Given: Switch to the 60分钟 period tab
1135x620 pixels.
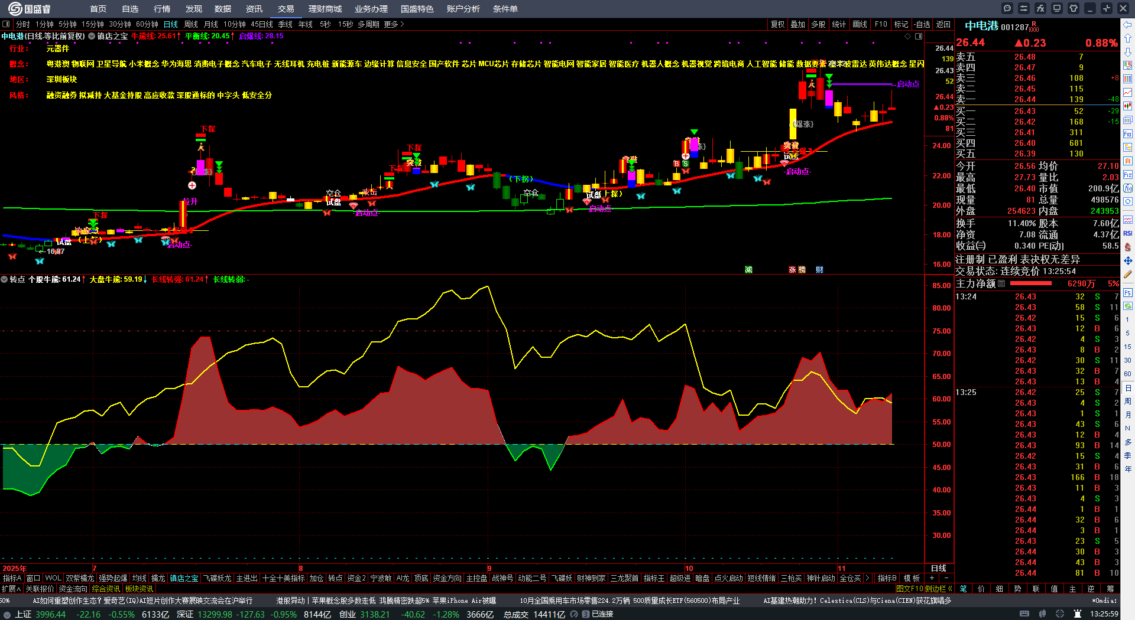Looking at the screenshot, I should pos(147,24).
